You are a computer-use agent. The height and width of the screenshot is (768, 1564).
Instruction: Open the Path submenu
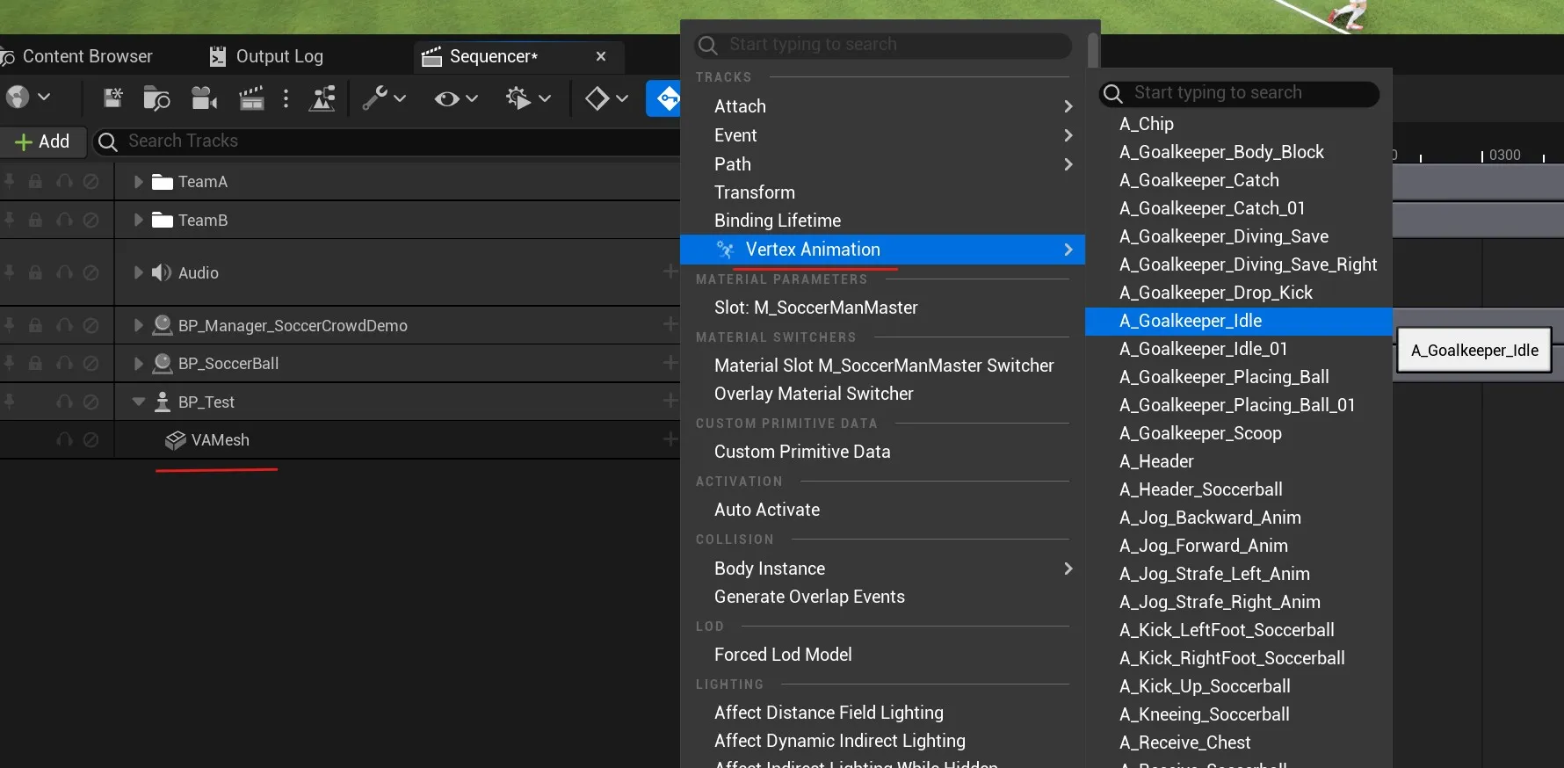883,164
